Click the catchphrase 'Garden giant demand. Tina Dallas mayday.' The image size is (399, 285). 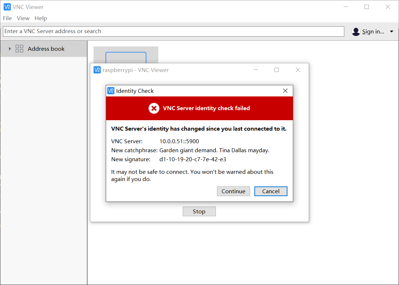coord(214,150)
